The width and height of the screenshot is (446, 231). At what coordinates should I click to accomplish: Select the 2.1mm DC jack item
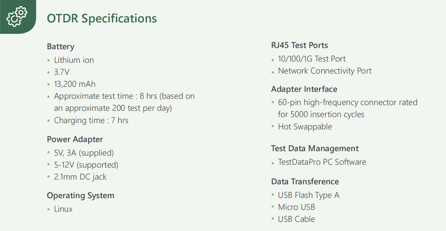[x=80, y=177]
